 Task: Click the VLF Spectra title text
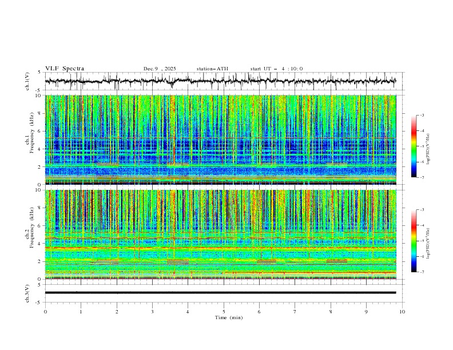pyautogui.click(x=65, y=69)
